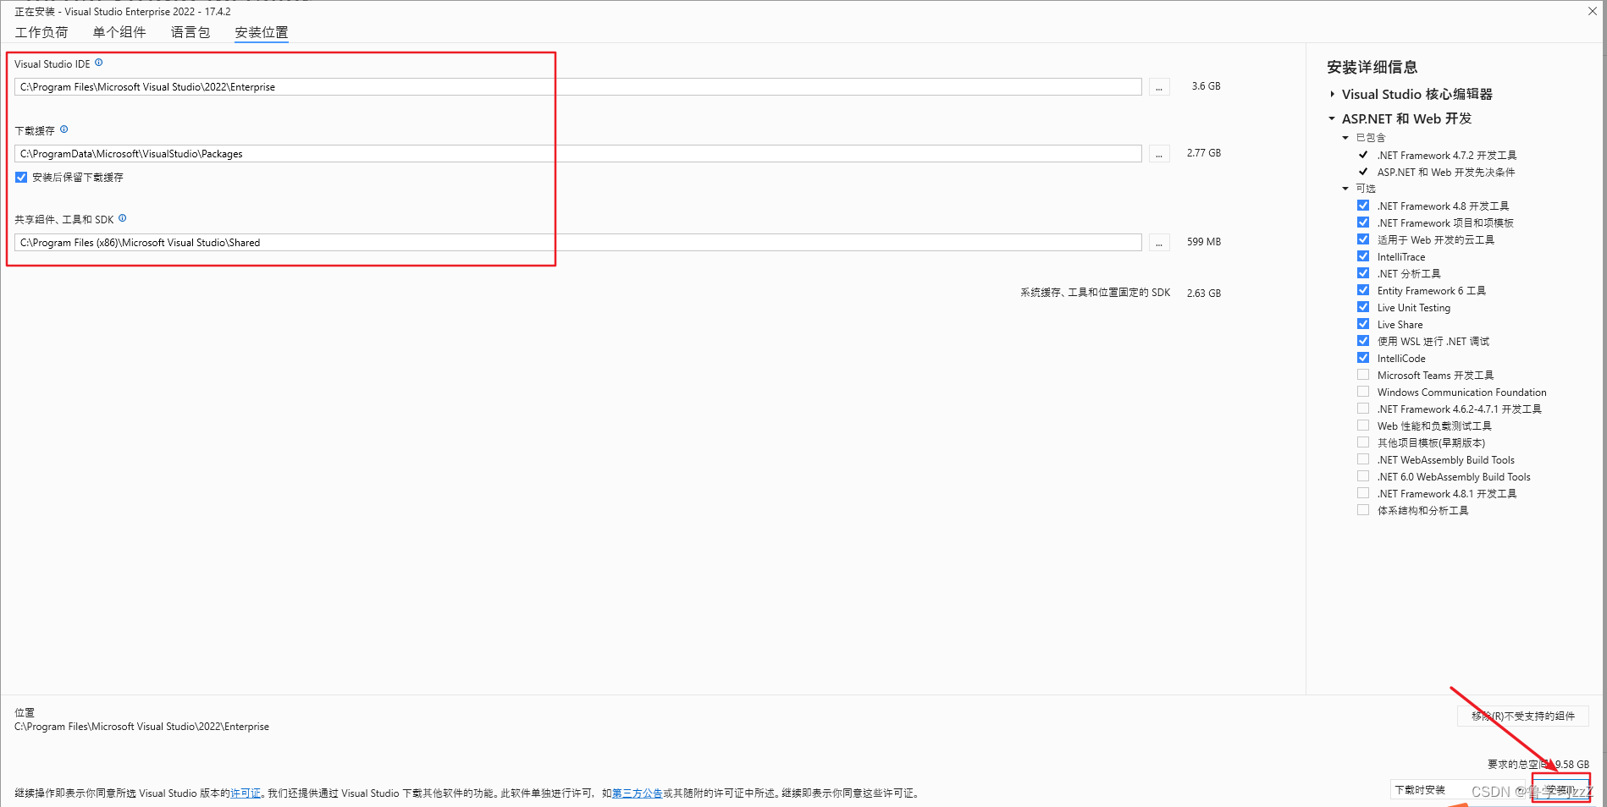
Task: Click the 599 MB size value
Action: [x=1203, y=242]
